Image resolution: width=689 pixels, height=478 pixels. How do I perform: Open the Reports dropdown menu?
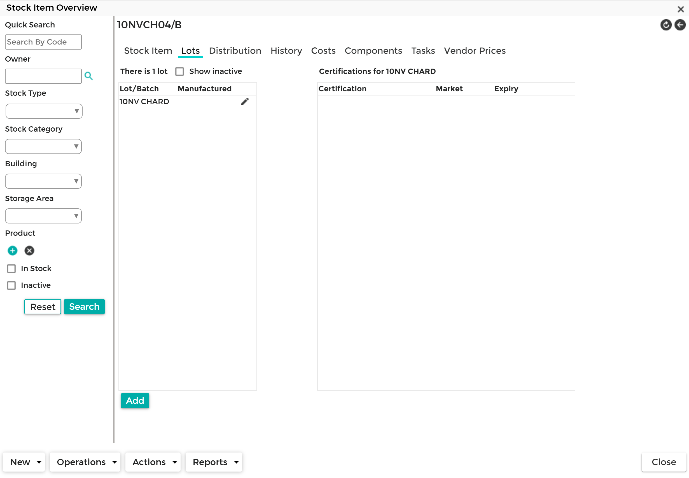point(214,462)
